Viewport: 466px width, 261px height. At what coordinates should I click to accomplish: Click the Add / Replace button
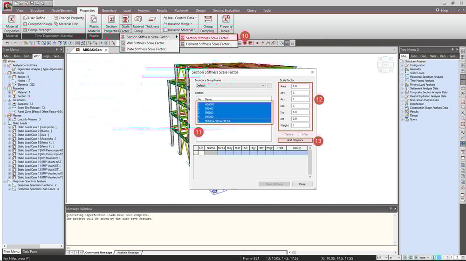(295, 140)
